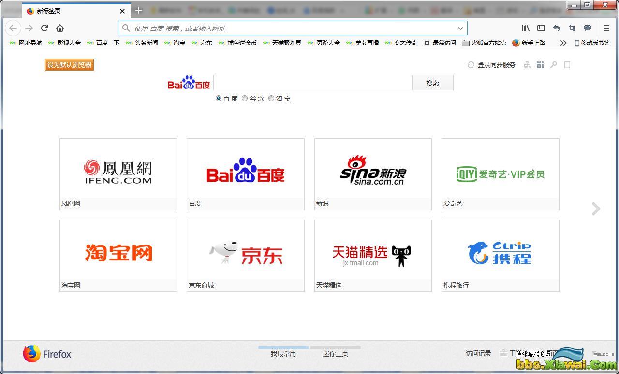Image resolution: width=619 pixels, height=374 pixels.
Task: Select the 百度 search radio button
Action: (219, 98)
